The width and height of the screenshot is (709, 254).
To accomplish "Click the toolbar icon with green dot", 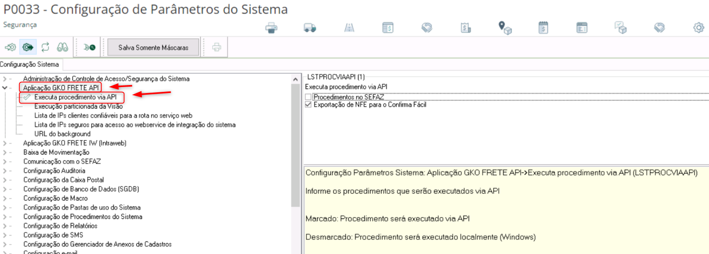I will [x=90, y=47].
